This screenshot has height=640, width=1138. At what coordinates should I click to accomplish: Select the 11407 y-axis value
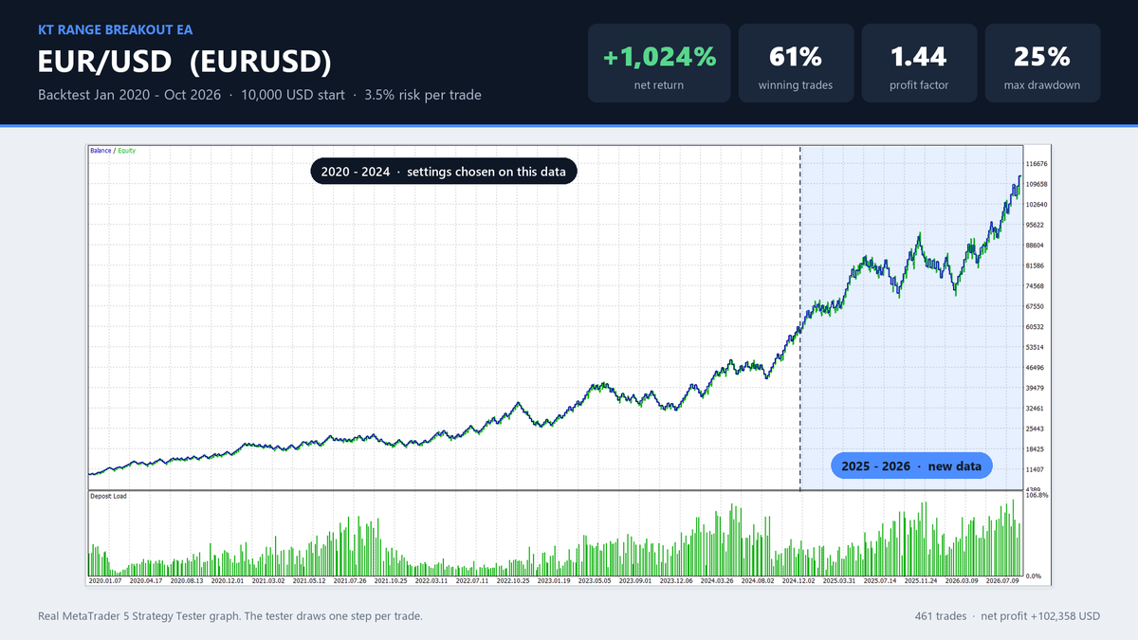(x=1035, y=469)
